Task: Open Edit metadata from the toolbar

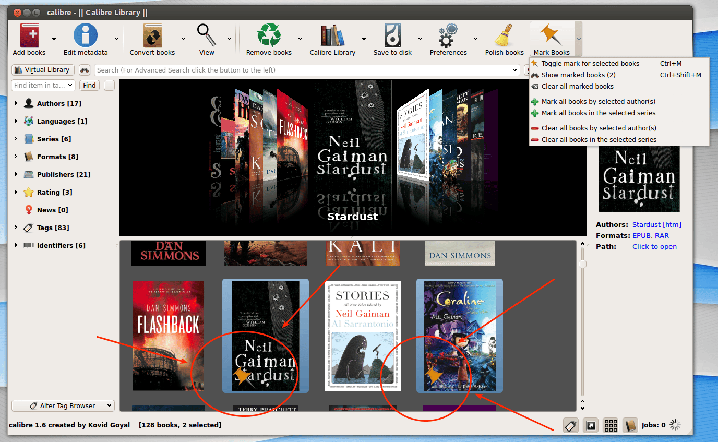Action: [85, 37]
